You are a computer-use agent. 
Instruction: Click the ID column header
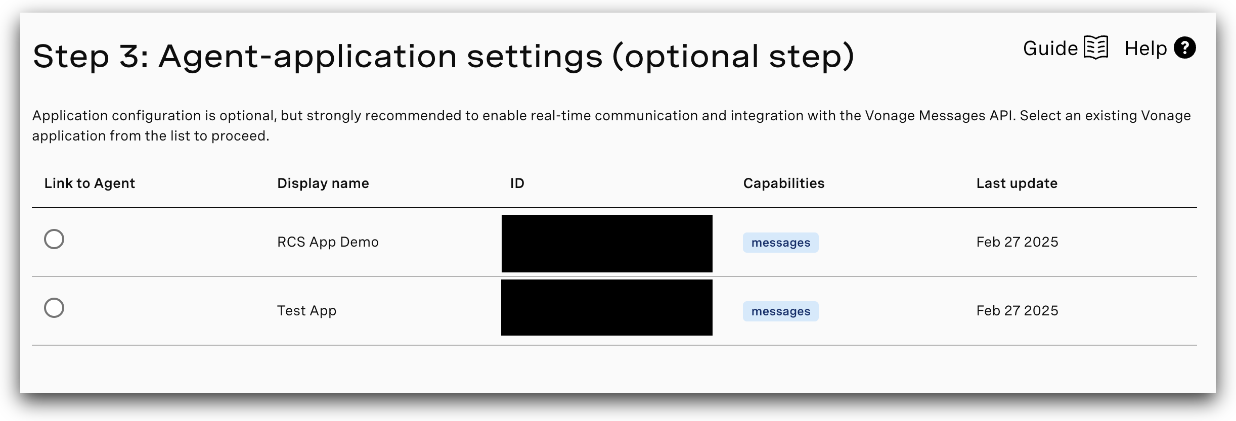click(x=517, y=183)
